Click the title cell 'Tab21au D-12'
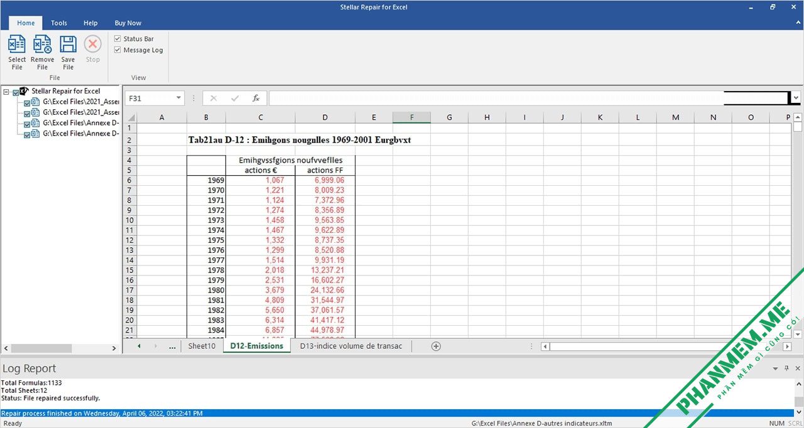804x428 pixels. [300, 140]
